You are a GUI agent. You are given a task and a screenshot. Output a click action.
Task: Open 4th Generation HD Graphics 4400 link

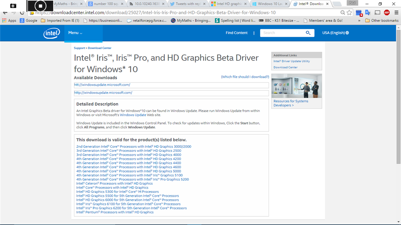tap(128, 163)
